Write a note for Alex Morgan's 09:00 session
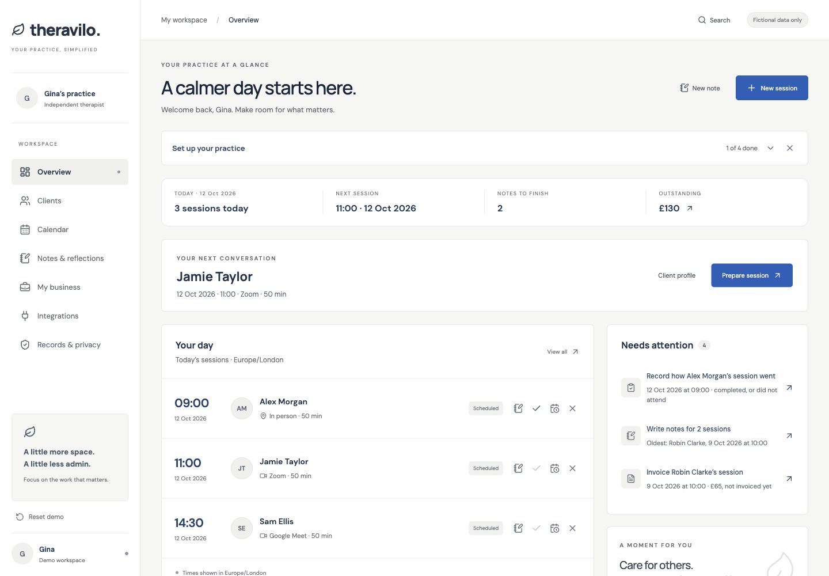 pyautogui.click(x=518, y=408)
